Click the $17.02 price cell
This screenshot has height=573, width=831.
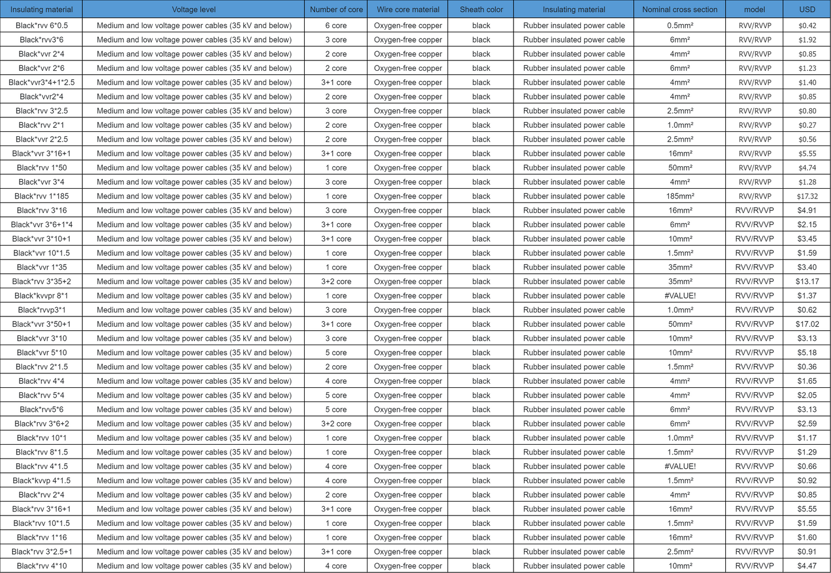pos(807,324)
